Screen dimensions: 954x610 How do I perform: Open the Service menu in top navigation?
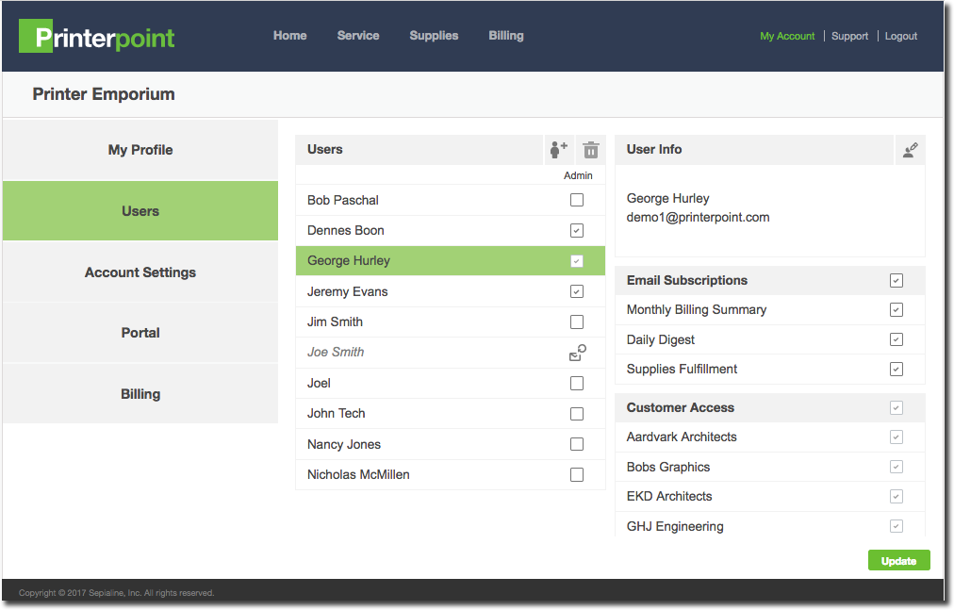[x=358, y=36]
